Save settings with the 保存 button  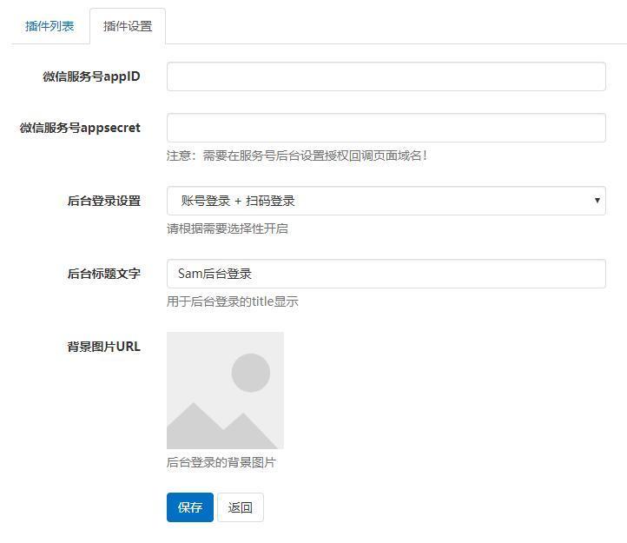(190, 507)
